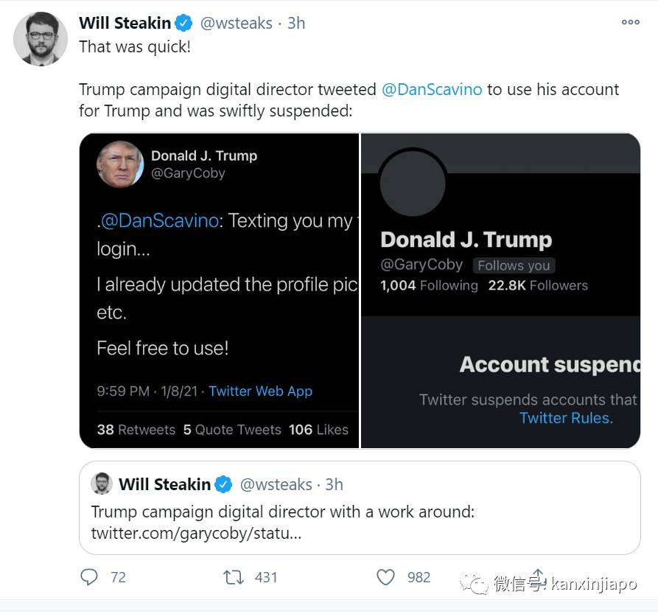Click the small avatar in quoted tweet
The width and height of the screenshot is (658, 614).
[101, 484]
